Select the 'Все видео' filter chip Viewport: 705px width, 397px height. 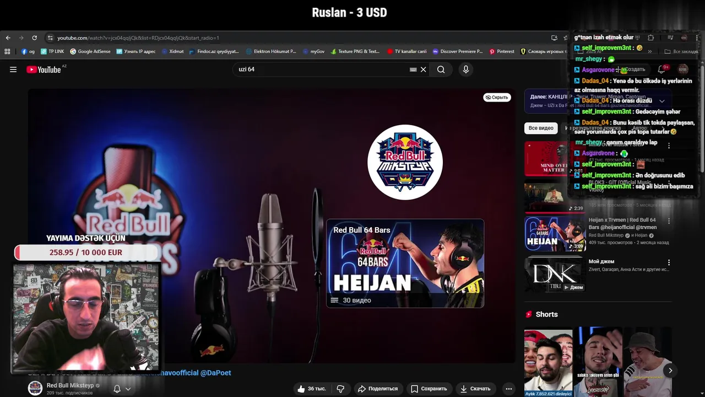(x=541, y=128)
